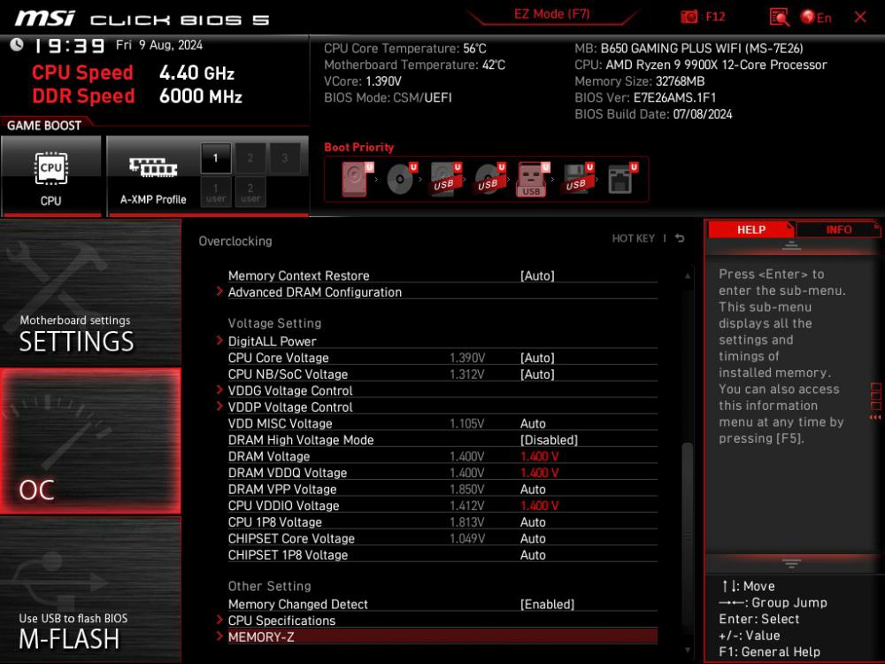
Task: Edit the DRAM VDDQ Voltage 1.400 V value
Action: pyautogui.click(x=540, y=473)
